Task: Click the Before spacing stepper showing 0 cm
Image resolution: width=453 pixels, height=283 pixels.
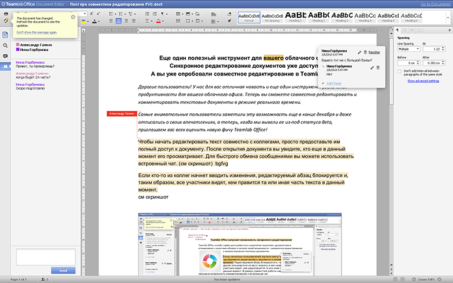Action: click(x=409, y=63)
